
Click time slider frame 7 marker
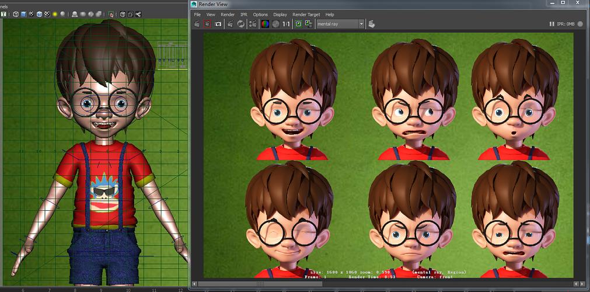coord(49,290)
